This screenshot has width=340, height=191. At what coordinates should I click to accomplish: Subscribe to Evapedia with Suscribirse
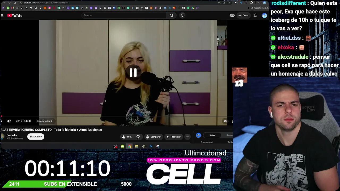click(36, 137)
